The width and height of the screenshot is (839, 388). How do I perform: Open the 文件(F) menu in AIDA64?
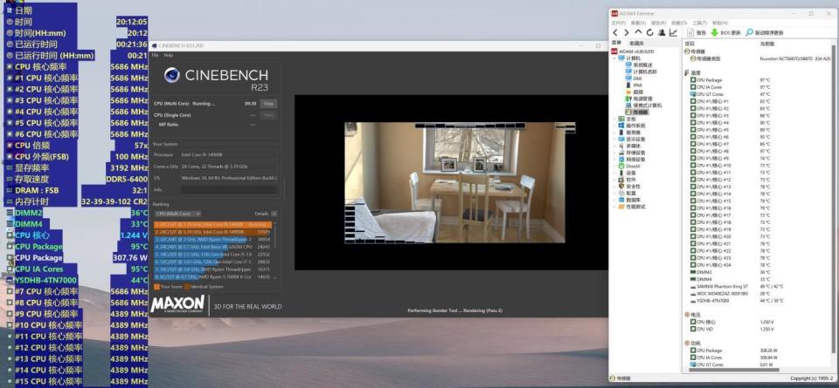click(618, 23)
